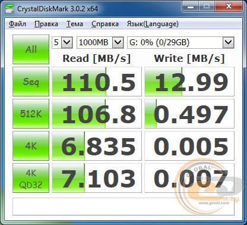Image resolution: width=247 pixels, height=225 pixels.
Task: Select the 4K QD32 write result 0.007
Action: (x=189, y=178)
